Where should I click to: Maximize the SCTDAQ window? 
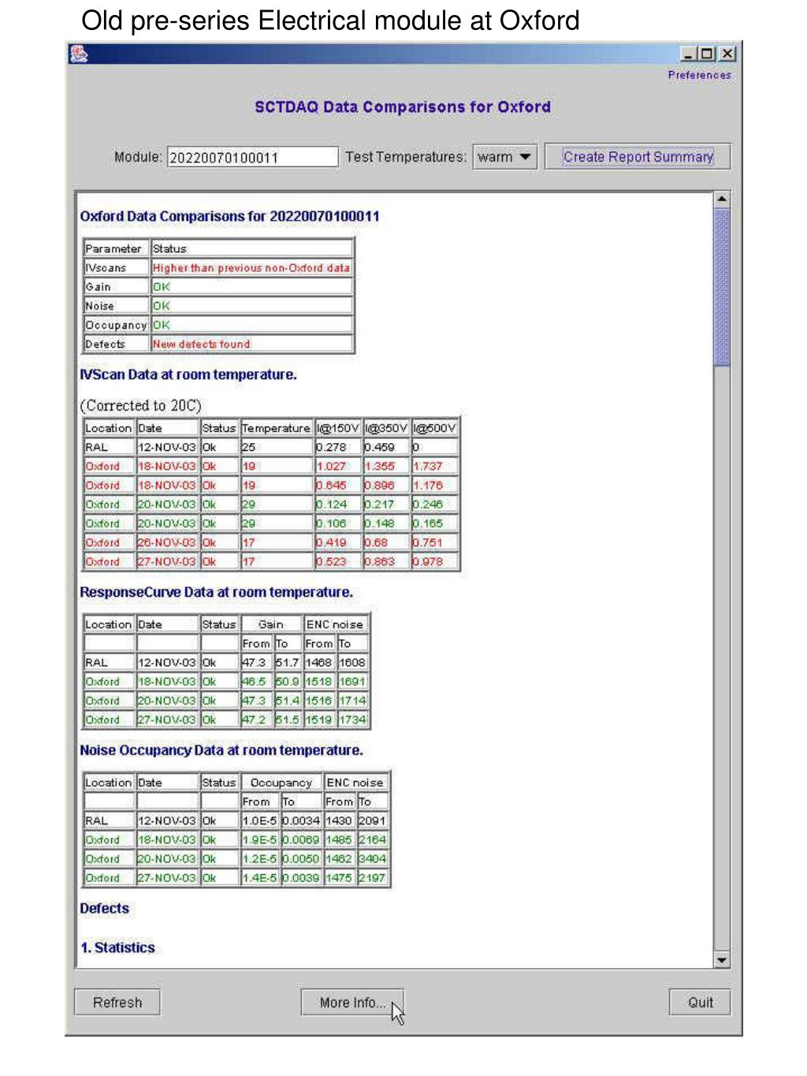click(707, 54)
